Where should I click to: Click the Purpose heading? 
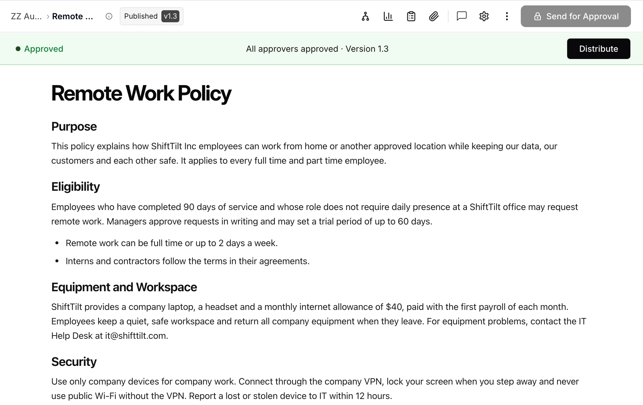tap(74, 127)
